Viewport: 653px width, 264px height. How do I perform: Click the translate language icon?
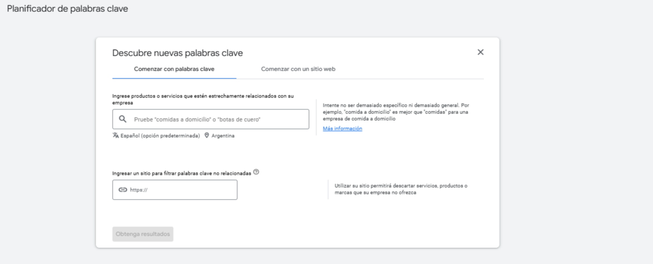click(x=116, y=136)
